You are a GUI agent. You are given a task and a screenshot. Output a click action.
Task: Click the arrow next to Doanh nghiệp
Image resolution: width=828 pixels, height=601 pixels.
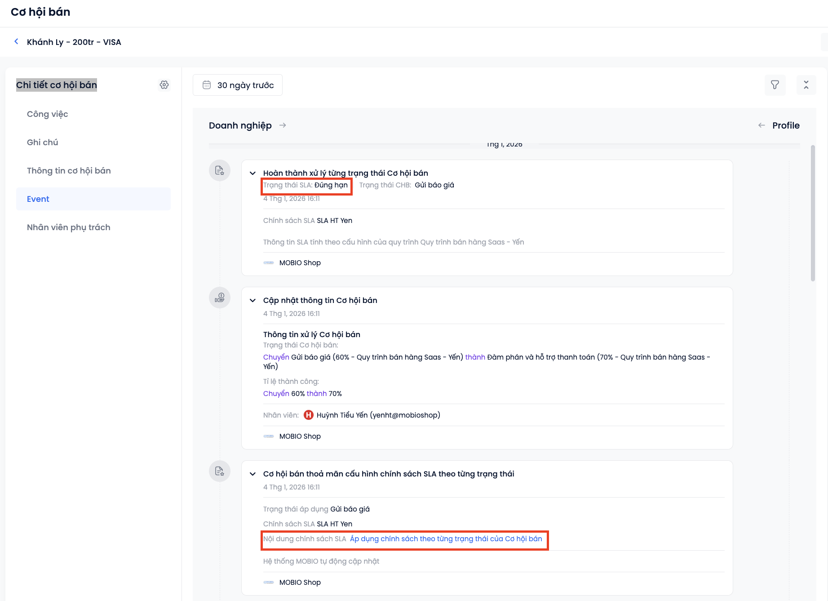point(283,125)
